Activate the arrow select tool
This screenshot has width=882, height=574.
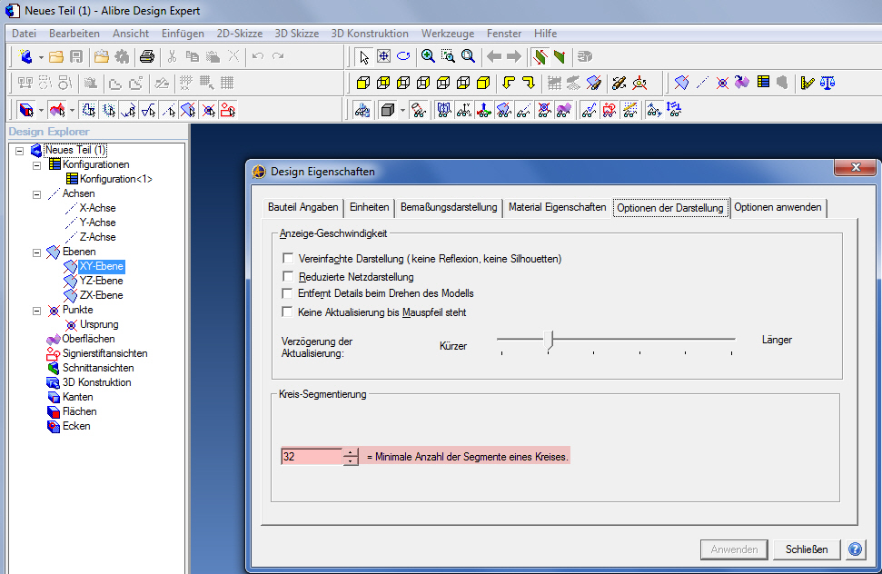[364, 57]
